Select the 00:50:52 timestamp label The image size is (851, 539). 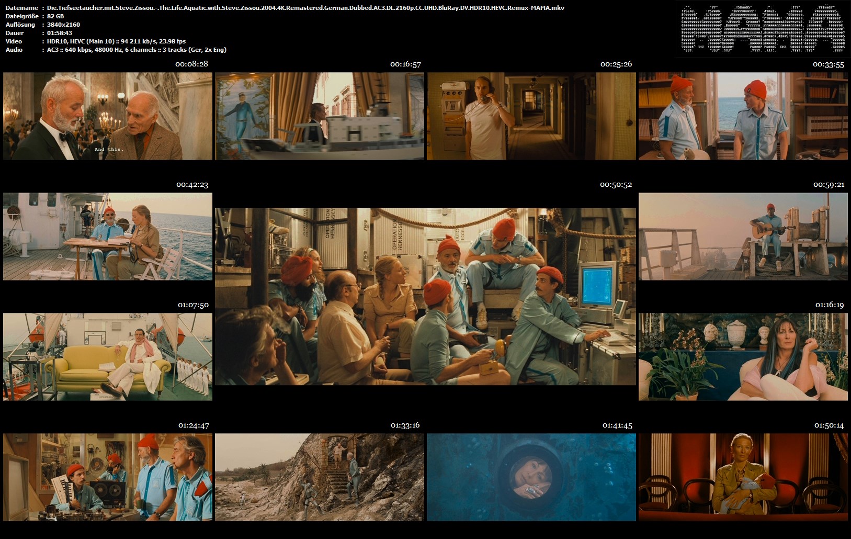point(616,184)
